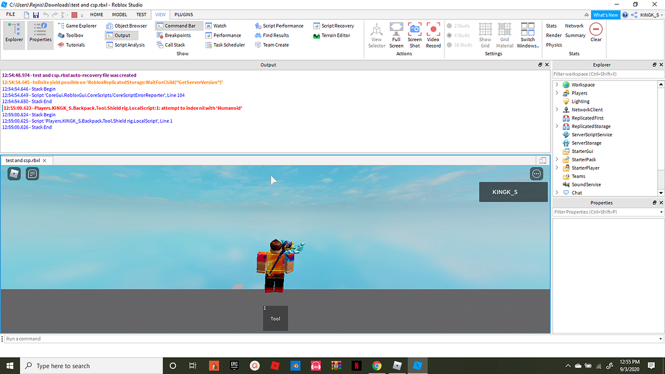Stop the running playtest
665x374 pixels.
pyautogui.click(x=75, y=15)
